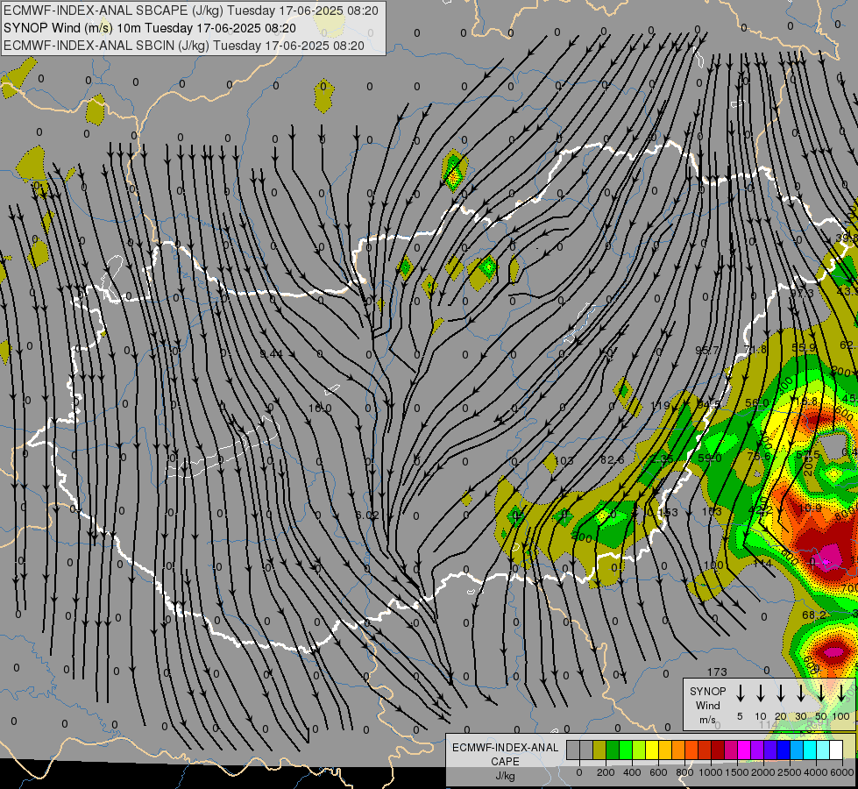858x789 pixels.
Task: Click the 50 m/s wind arrow in legend
Action: [x=821, y=693]
